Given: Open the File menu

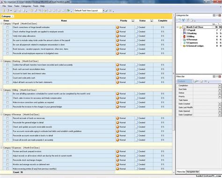Looking at the screenshot, I should (4, 6).
